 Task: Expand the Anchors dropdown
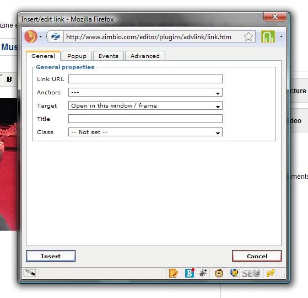click(145, 92)
